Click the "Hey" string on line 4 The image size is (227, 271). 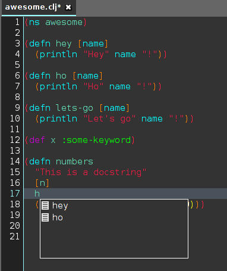click(x=96, y=55)
